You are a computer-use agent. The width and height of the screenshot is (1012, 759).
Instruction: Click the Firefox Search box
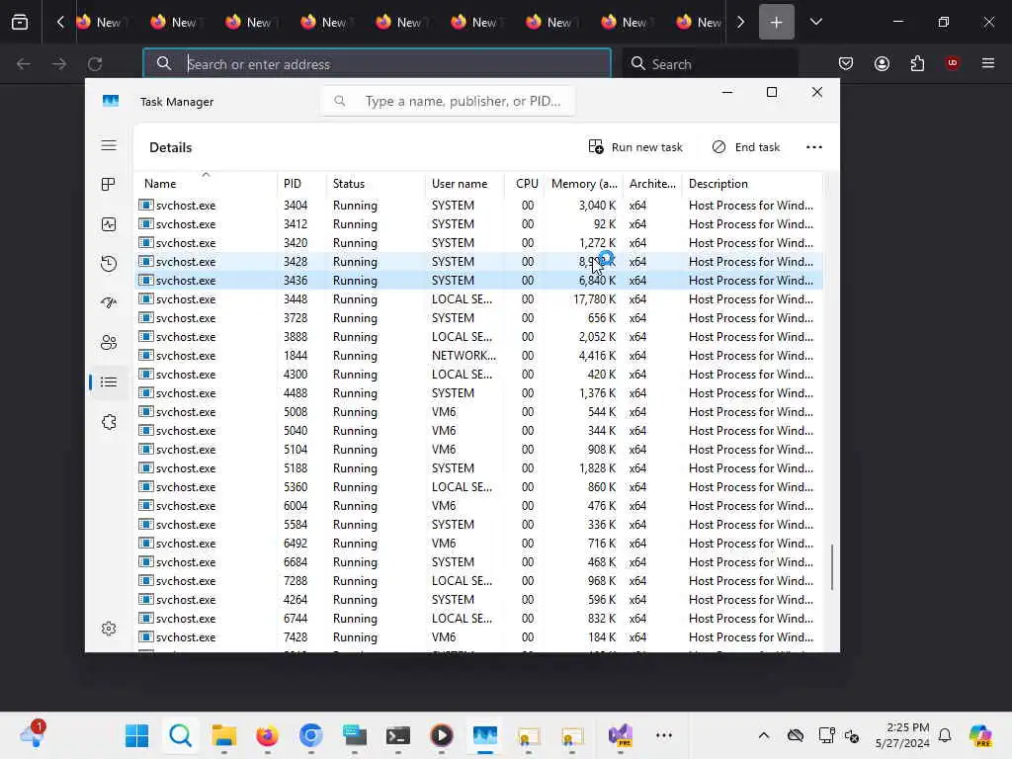(710, 64)
